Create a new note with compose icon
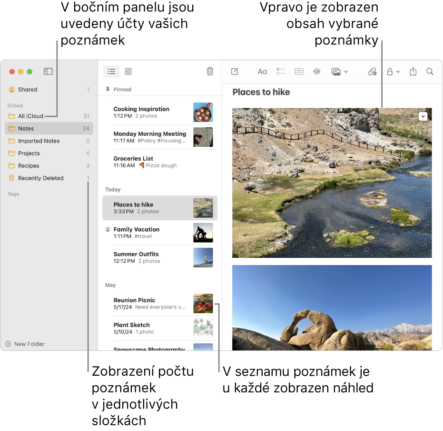The width and height of the screenshot is (443, 431). (235, 72)
